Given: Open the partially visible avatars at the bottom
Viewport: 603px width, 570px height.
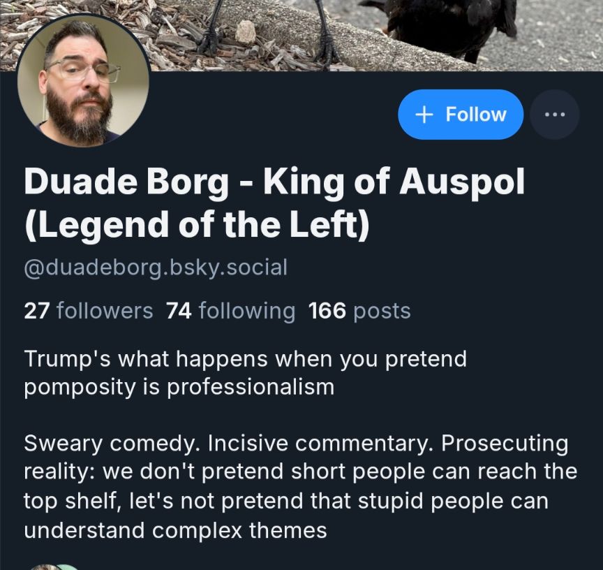Looking at the screenshot, I should (x=54, y=567).
